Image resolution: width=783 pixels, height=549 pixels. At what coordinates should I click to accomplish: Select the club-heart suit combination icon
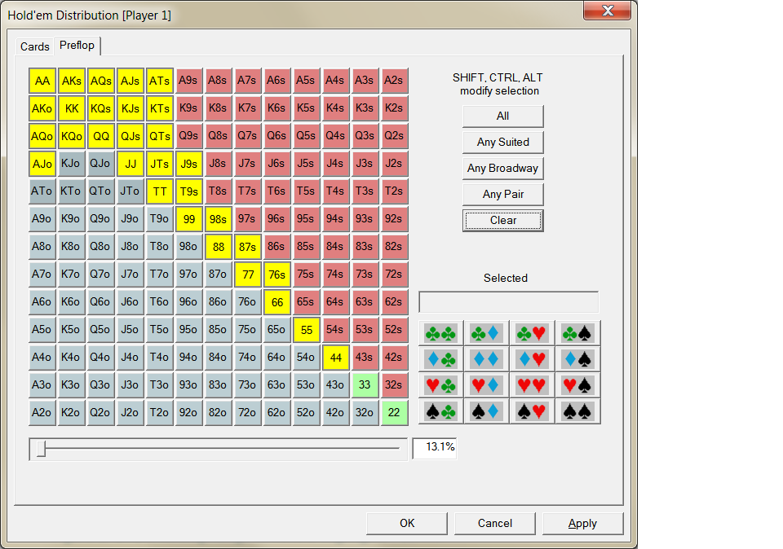[x=532, y=333]
